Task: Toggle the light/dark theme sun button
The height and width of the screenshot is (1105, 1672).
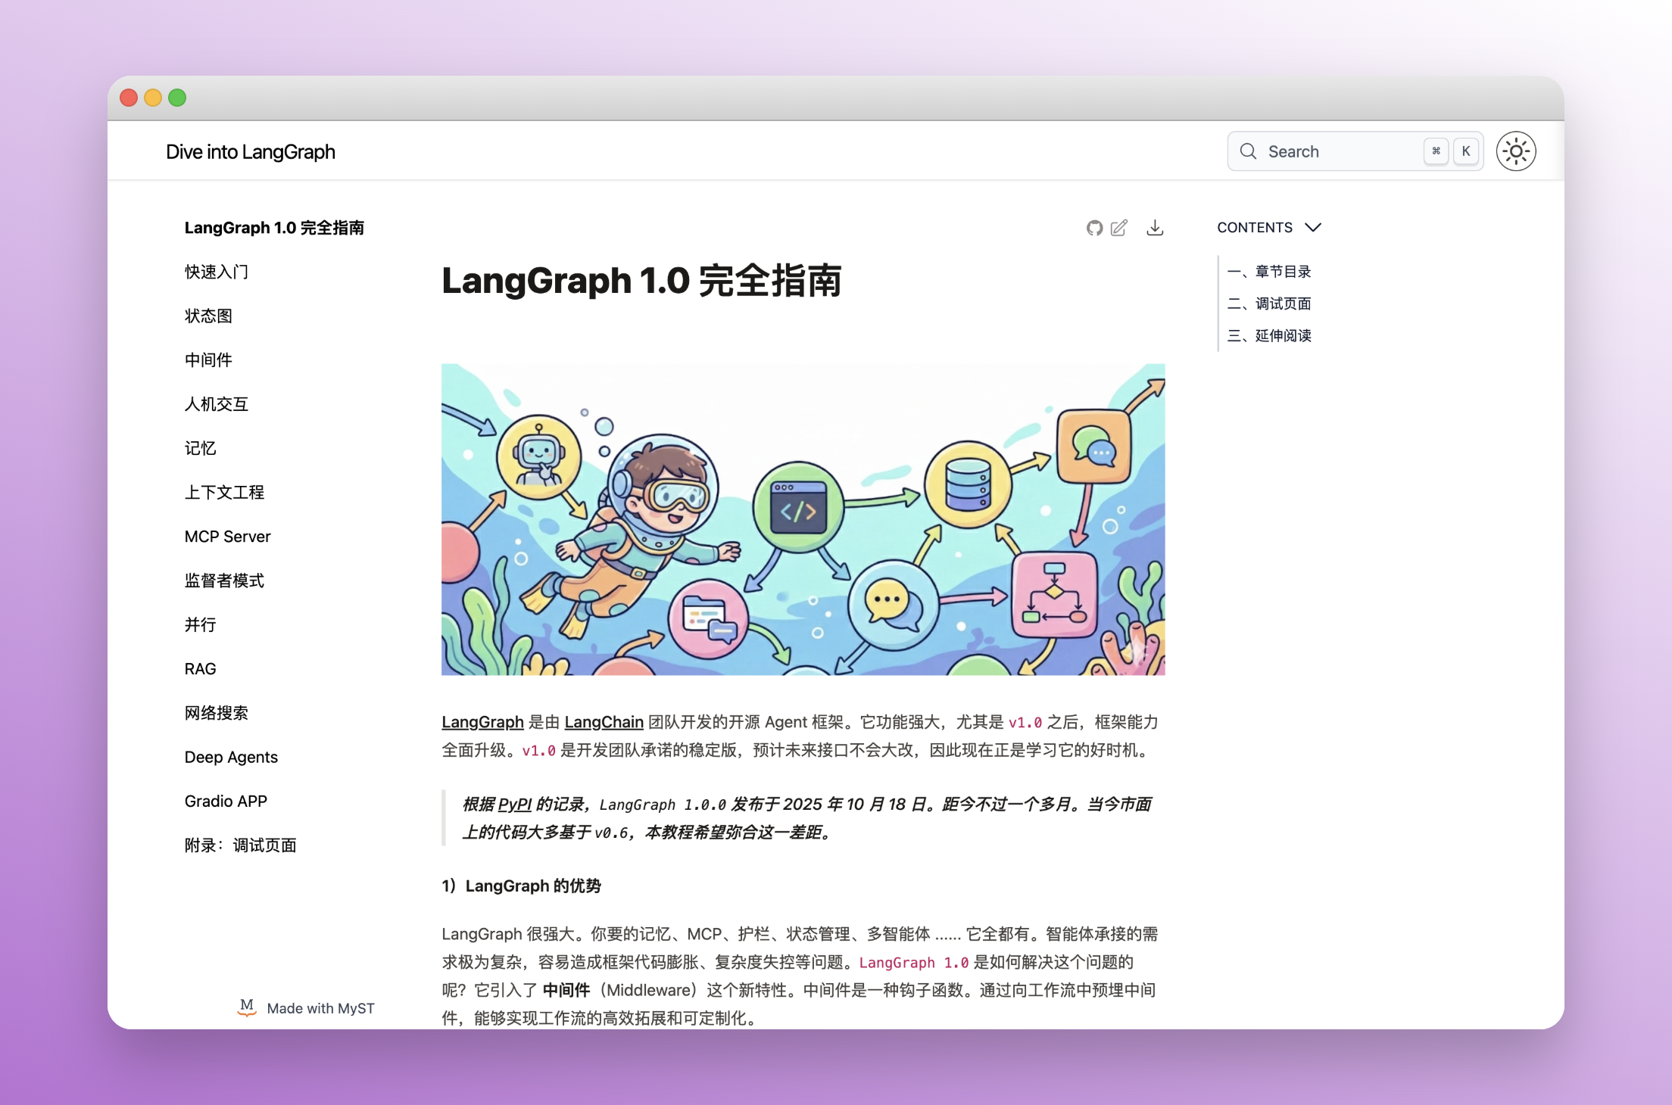Action: pos(1516,151)
